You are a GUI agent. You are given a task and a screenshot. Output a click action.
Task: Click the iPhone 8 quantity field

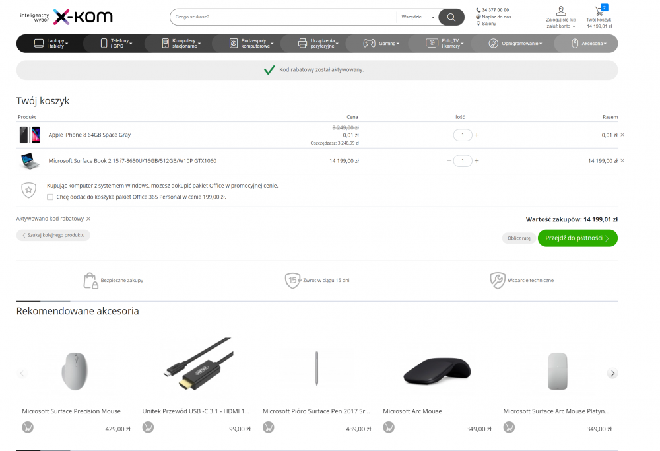click(x=463, y=135)
